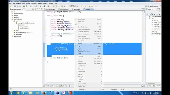Open the Open Perspective icon

click(x=146, y=6)
